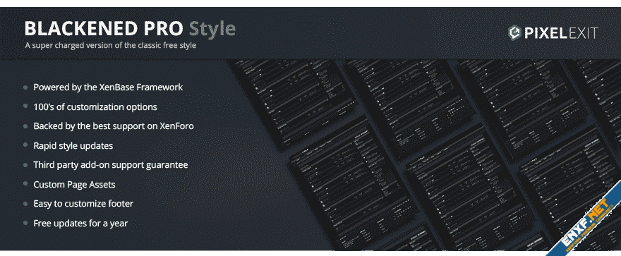
Task: Click bullet dot beside XenBase Framework line
Action: (25, 87)
